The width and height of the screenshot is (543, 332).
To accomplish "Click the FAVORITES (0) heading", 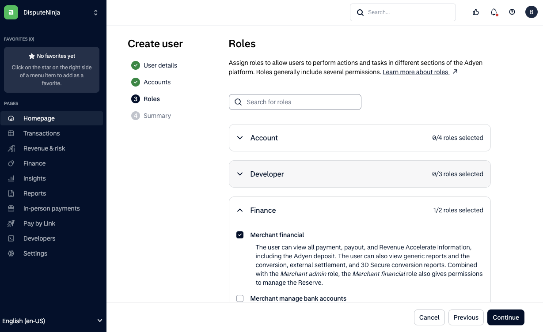I will coord(19,39).
